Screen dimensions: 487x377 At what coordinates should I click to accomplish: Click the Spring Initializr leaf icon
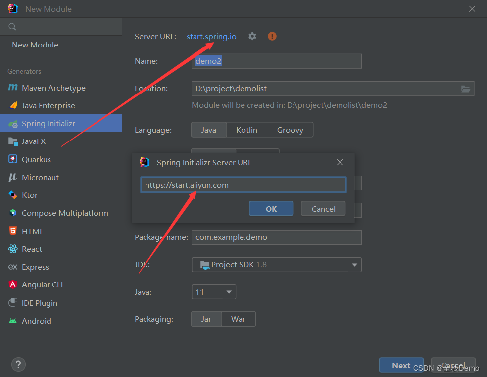(13, 124)
